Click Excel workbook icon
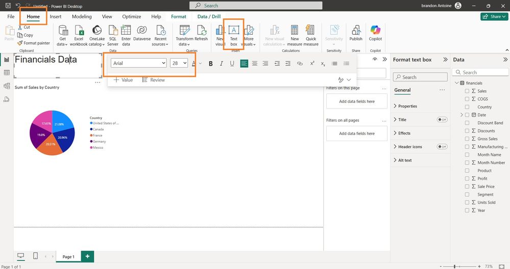The height and width of the screenshot is (269, 510). 79,35
